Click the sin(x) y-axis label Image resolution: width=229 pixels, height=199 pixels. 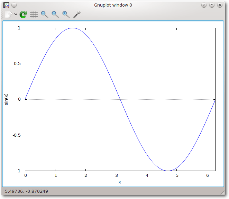pyautogui.click(x=6, y=99)
